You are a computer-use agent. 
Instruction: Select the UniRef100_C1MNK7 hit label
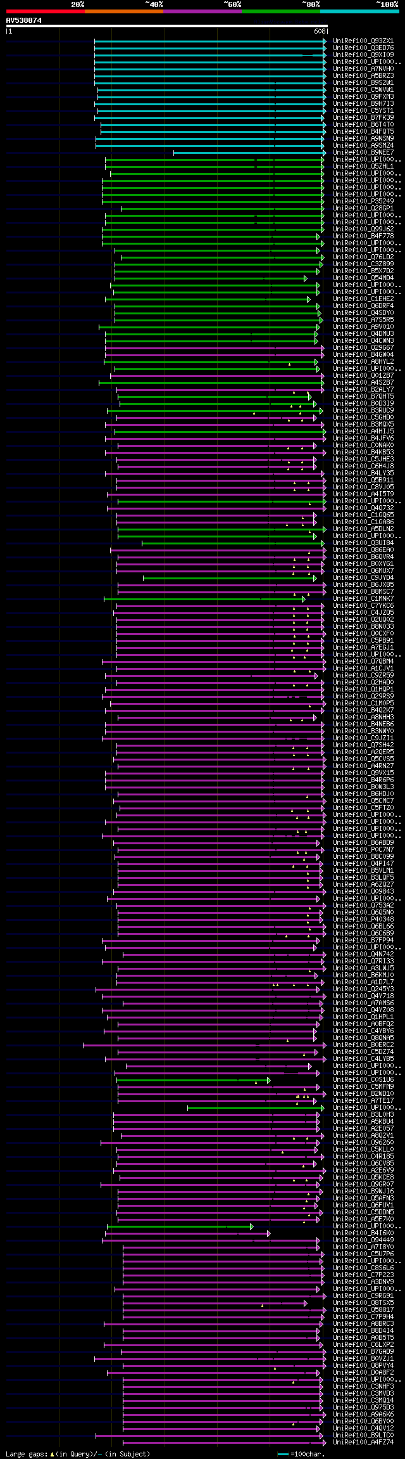[363, 599]
